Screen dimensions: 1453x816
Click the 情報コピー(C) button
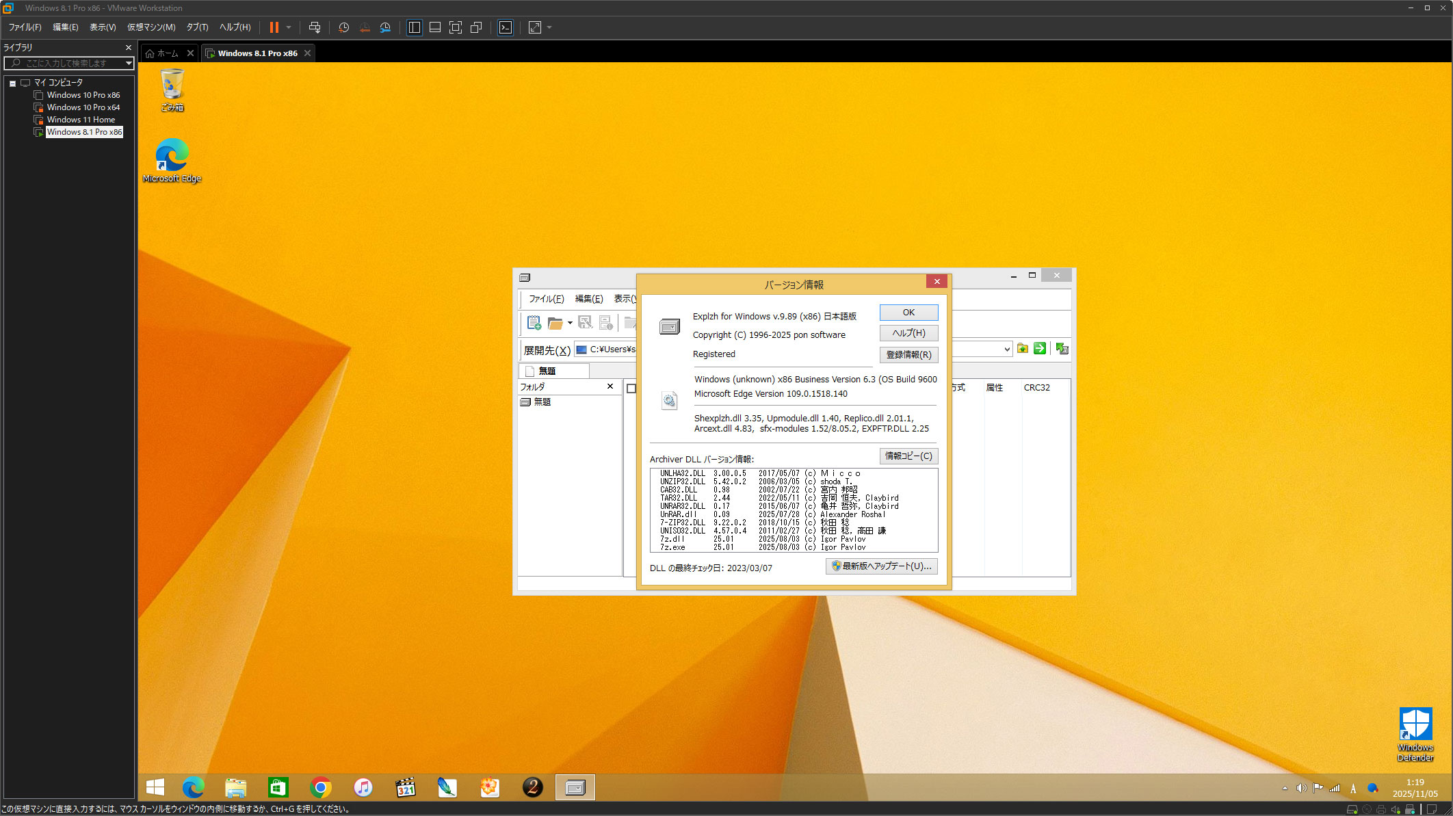908,456
